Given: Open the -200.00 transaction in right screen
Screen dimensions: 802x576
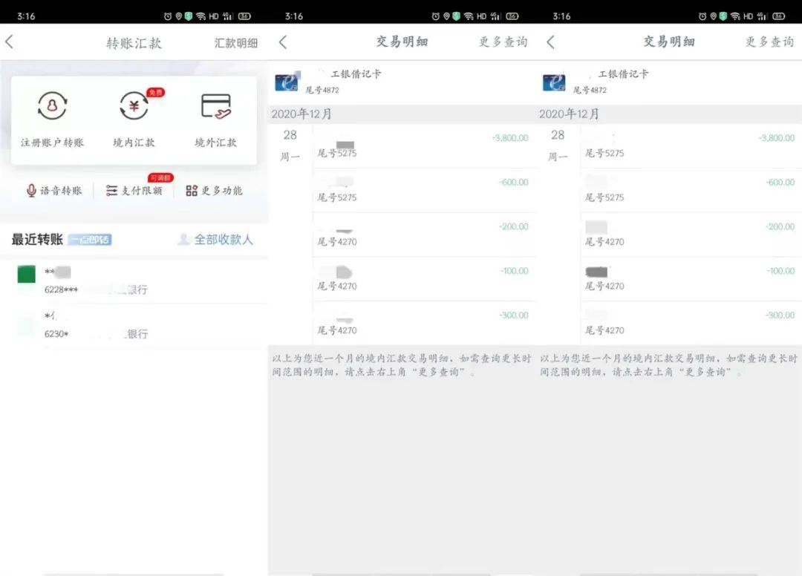Looking at the screenshot, I should [691, 235].
